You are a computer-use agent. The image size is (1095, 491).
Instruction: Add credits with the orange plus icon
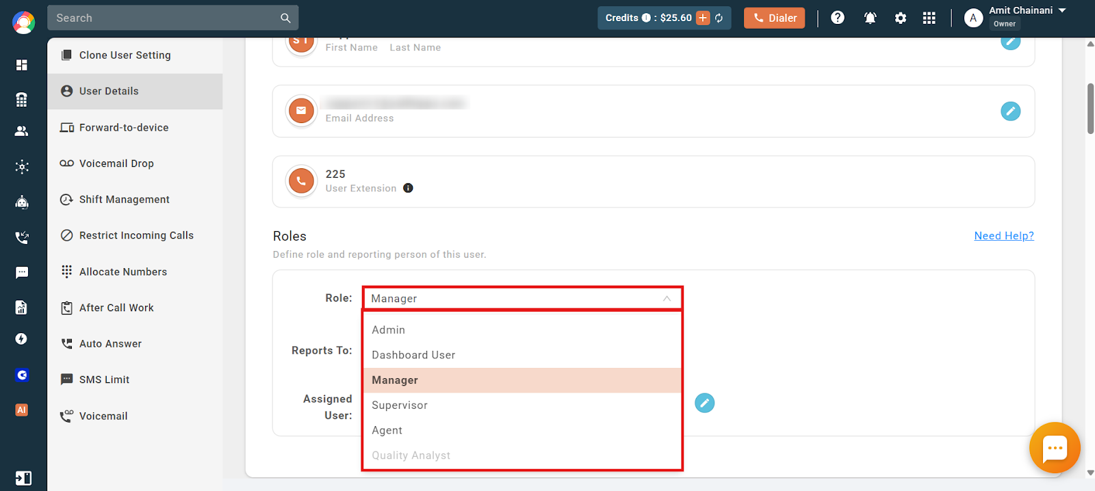(x=703, y=18)
